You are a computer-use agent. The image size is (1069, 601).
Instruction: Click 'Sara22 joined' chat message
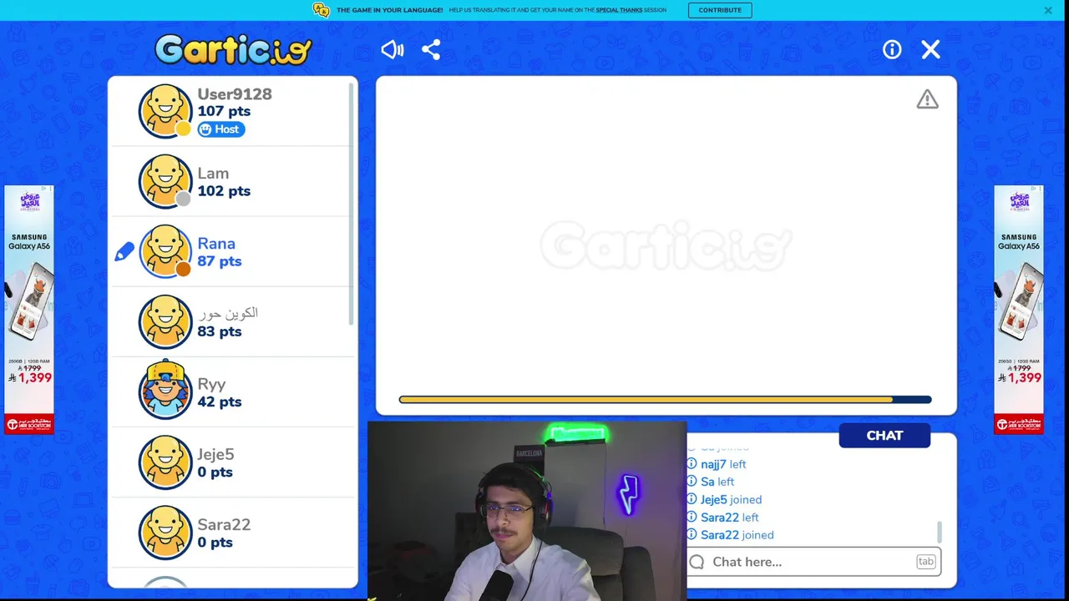click(737, 535)
